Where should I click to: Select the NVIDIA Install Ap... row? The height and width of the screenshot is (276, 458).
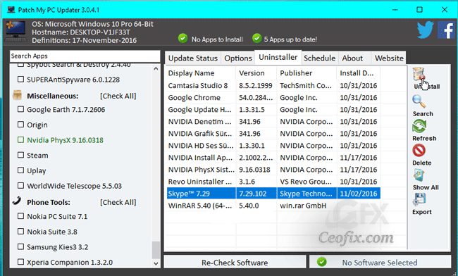pyautogui.click(x=273, y=158)
